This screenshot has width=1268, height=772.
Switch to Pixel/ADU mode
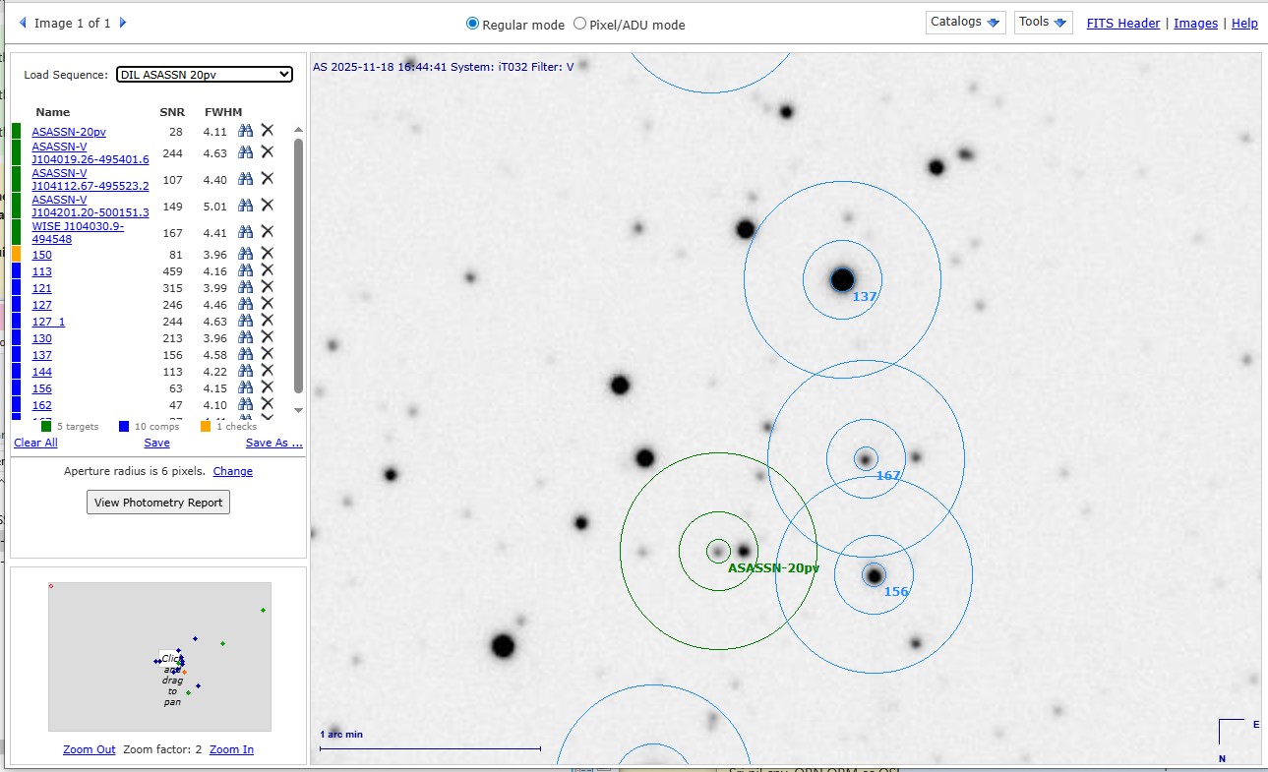(x=579, y=24)
